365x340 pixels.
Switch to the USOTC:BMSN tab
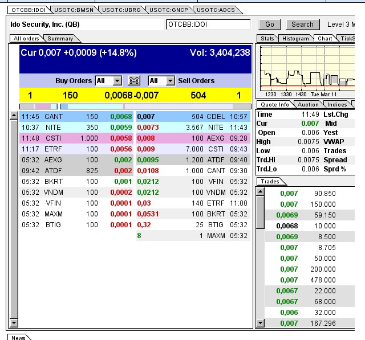coord(74,10)
